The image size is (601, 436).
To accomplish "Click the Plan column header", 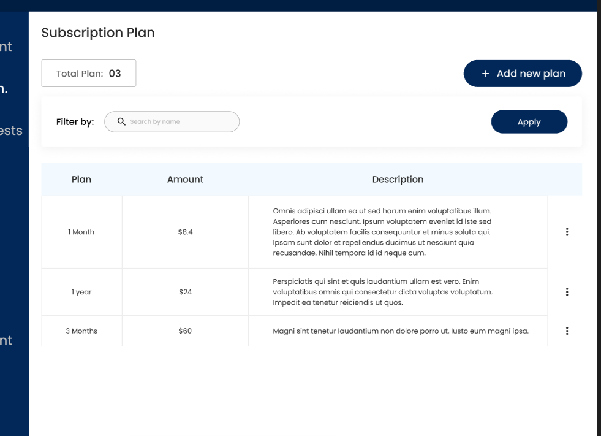I will (x=81, y=180).
